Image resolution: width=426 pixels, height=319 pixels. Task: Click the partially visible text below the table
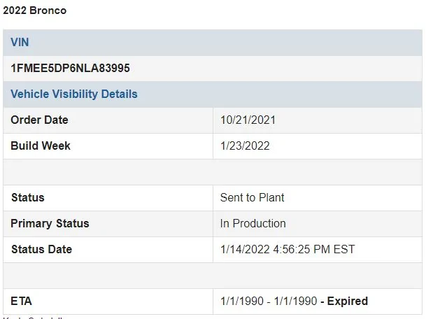(33, 318)
